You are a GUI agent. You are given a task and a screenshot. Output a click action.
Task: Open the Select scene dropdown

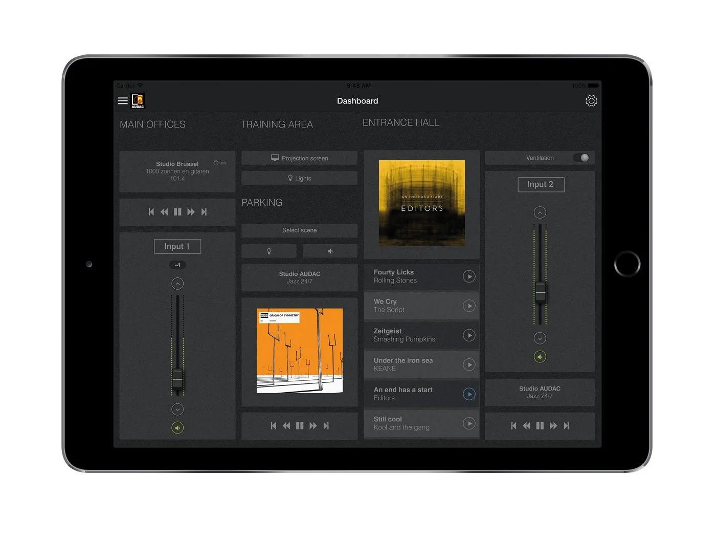click(300, 230)
